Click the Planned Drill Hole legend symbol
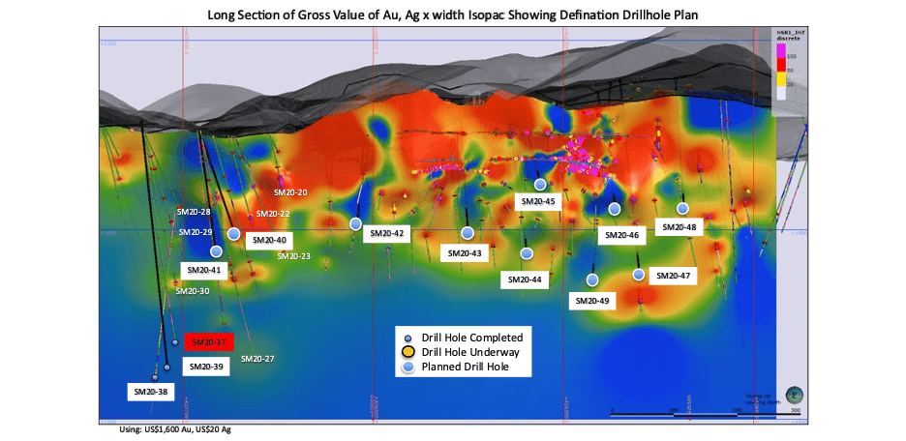 pos(408,366)
